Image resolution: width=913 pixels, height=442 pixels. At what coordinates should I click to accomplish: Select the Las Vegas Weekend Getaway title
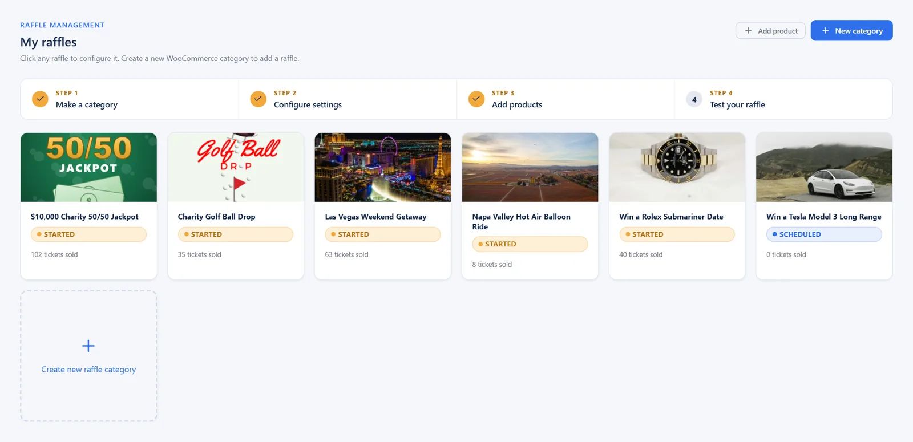375,217
